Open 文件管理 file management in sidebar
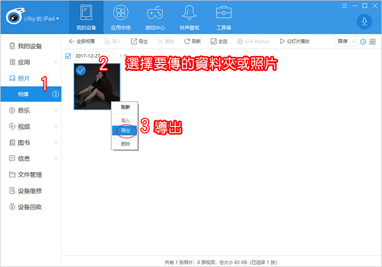The width and height of the screenshot is (382, 267). 30,175
